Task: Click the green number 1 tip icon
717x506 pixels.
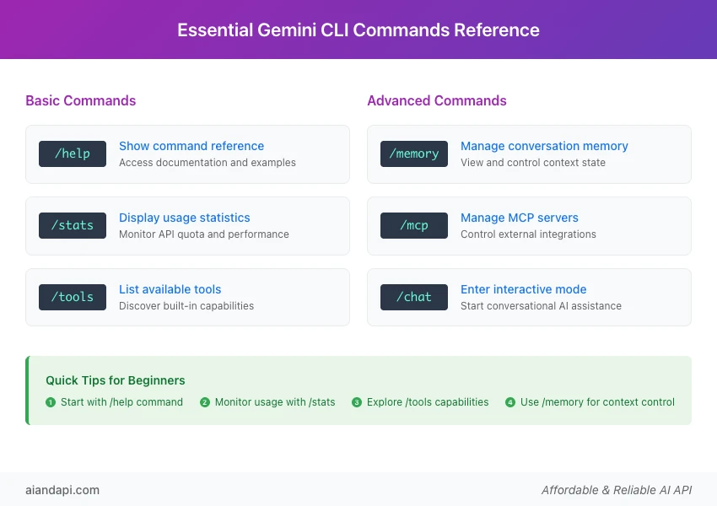Action: [51, 402]
